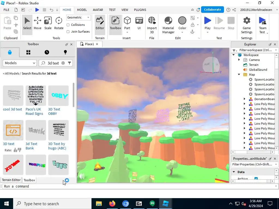
Task: Open Game Settings
Action: [247, 25]
